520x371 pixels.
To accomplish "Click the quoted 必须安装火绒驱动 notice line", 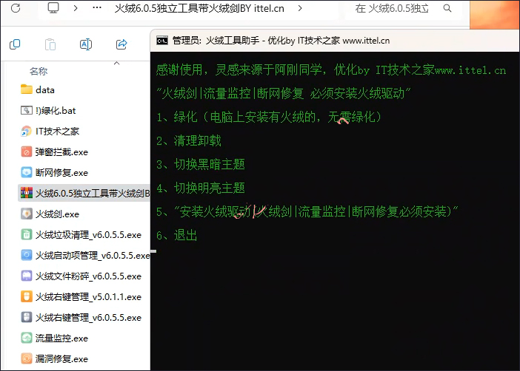I will click(x=284, y=94).
